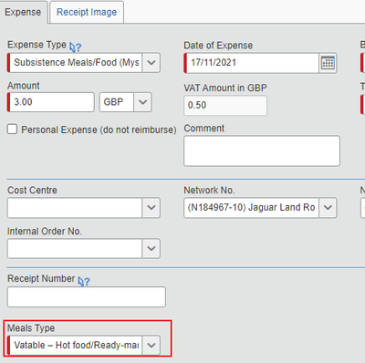This screenshot has height=363, width=365.
Task: Click the VAT Amount field showing 0.50
Action: pos(225,105)
